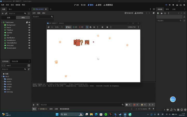Toggle floating script editor window icon
The width and height of the screenshot is (187, 117).
pyautogui.click(x=153, y=13)
